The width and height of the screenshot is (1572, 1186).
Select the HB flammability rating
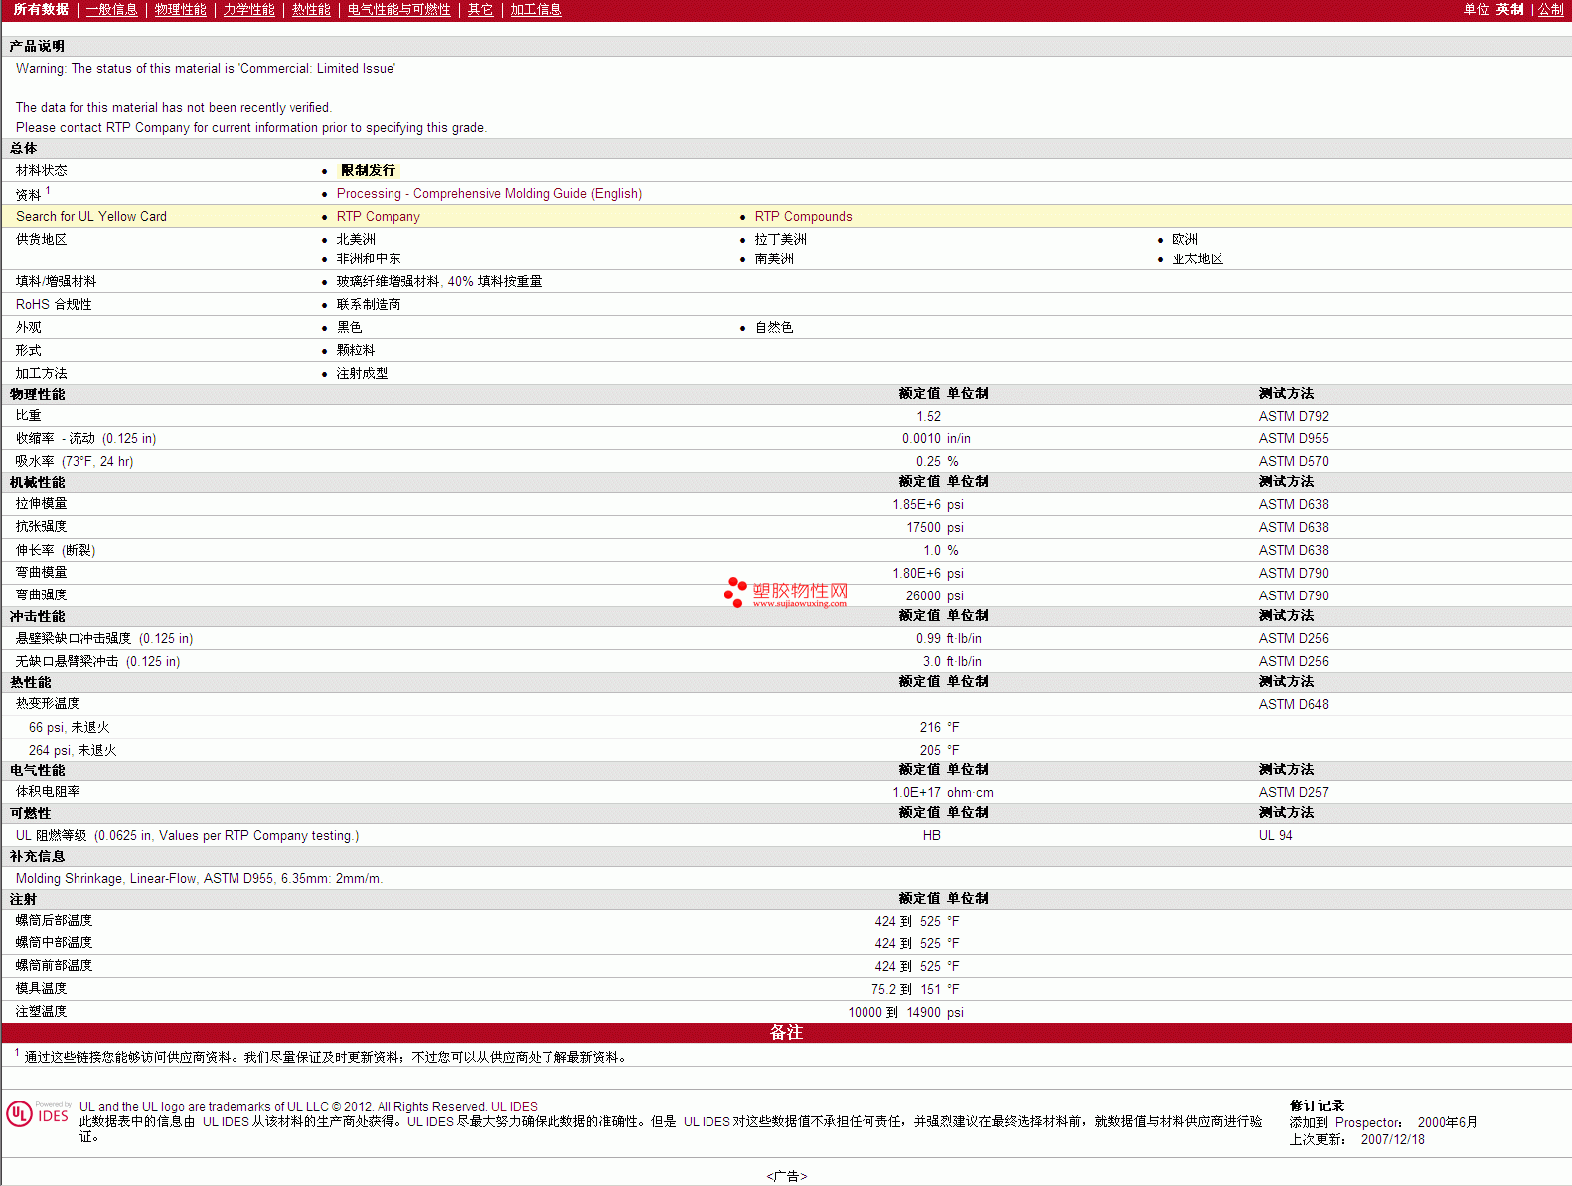(931, 835)
